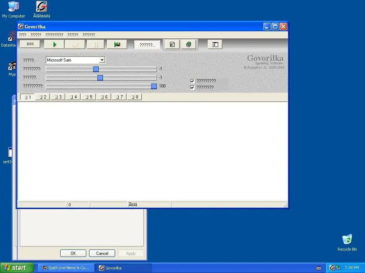The width and height of the screenshot is (365, 273).
Task: Click the keyboard icon in the taskbar
Action: pos(319,268)
